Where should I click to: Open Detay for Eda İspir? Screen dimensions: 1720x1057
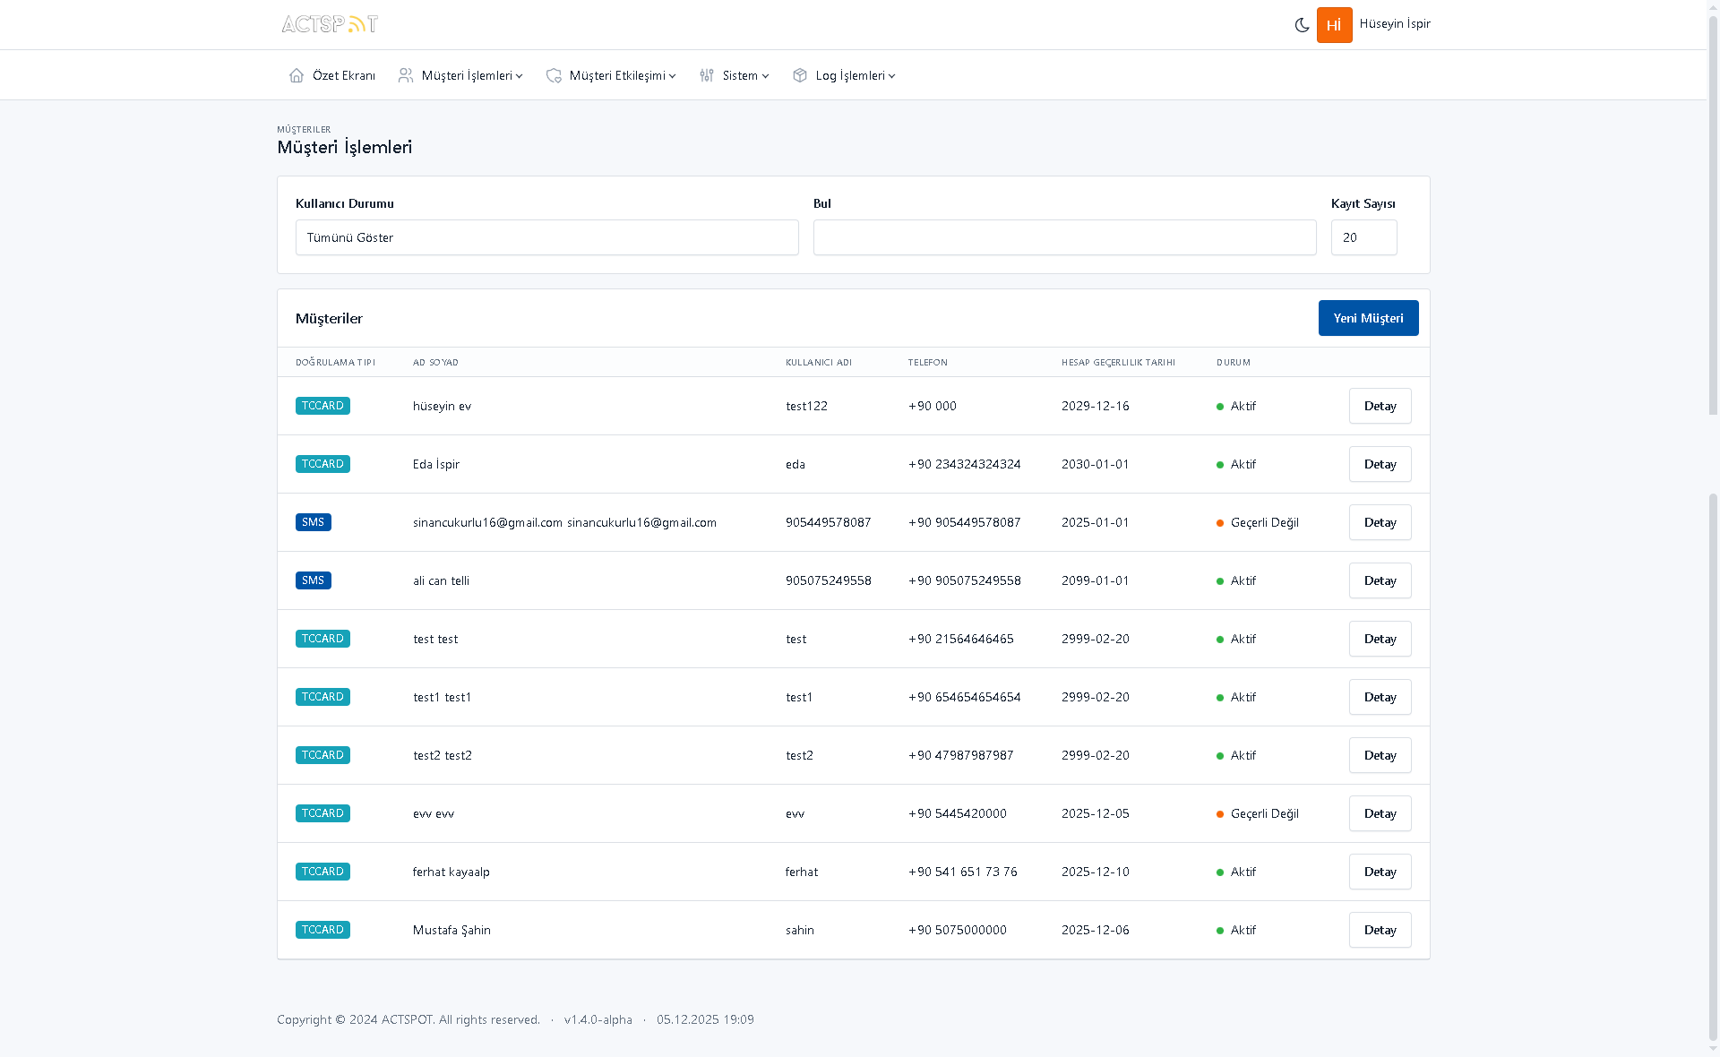pos(1380,464)
